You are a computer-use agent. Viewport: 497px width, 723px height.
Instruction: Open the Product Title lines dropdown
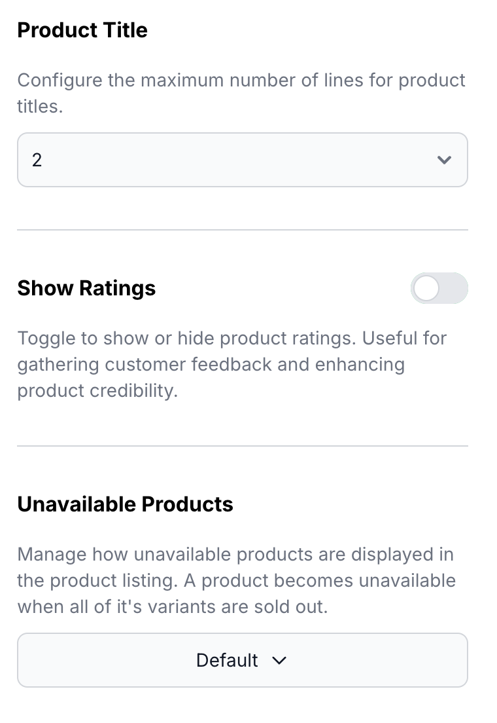(x=242, y=160)
